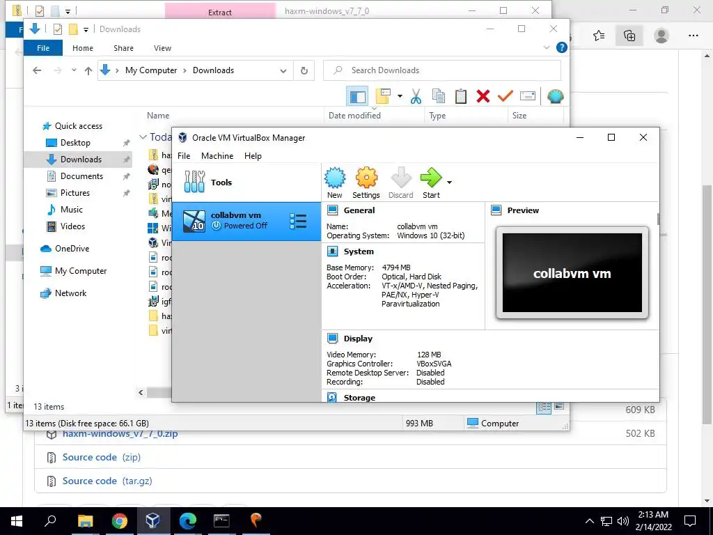Sort by Name column header

click(158, 116)
